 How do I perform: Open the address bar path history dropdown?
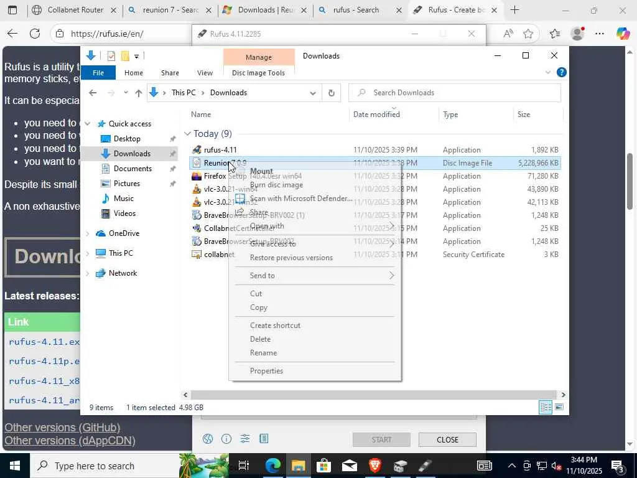point(312,93)
